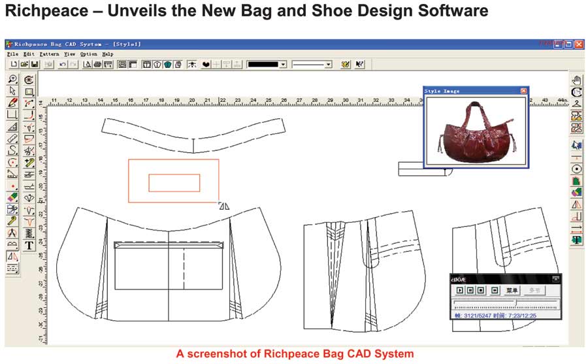This screenshot has height=364, width=588.
Task: Save using the floppy disk icon
Action: tap(35, 64)
